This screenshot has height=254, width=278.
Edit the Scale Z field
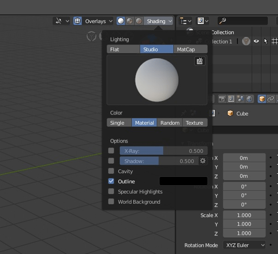point(244,233)
